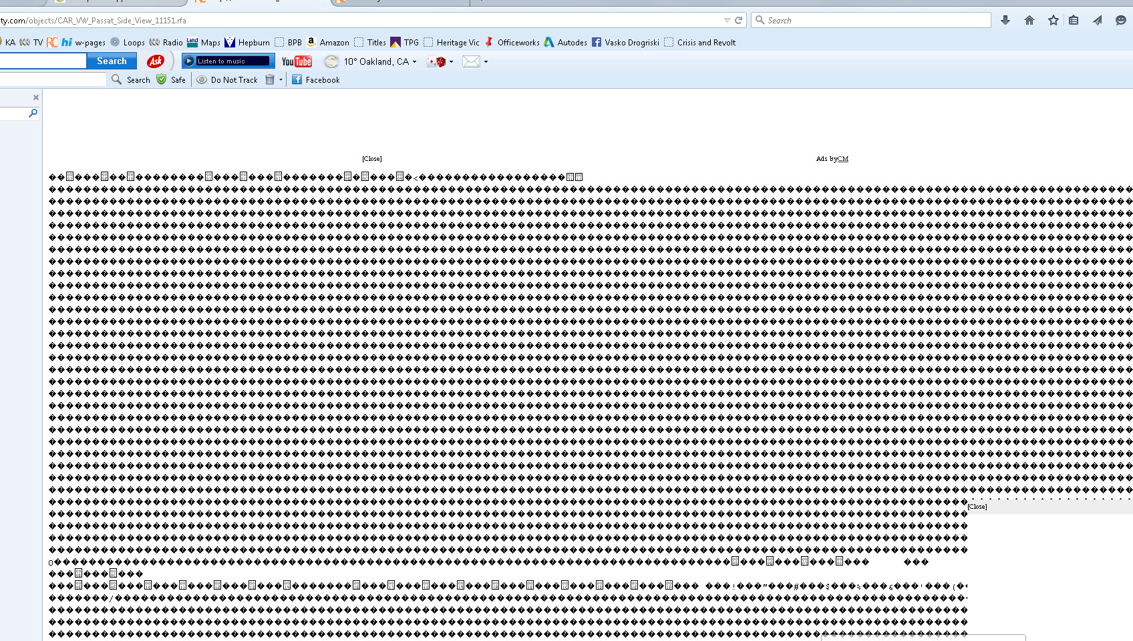Screen dimensions: 1133x641
Task: Click the second toolbar search input field
Action: click(53, 79)
